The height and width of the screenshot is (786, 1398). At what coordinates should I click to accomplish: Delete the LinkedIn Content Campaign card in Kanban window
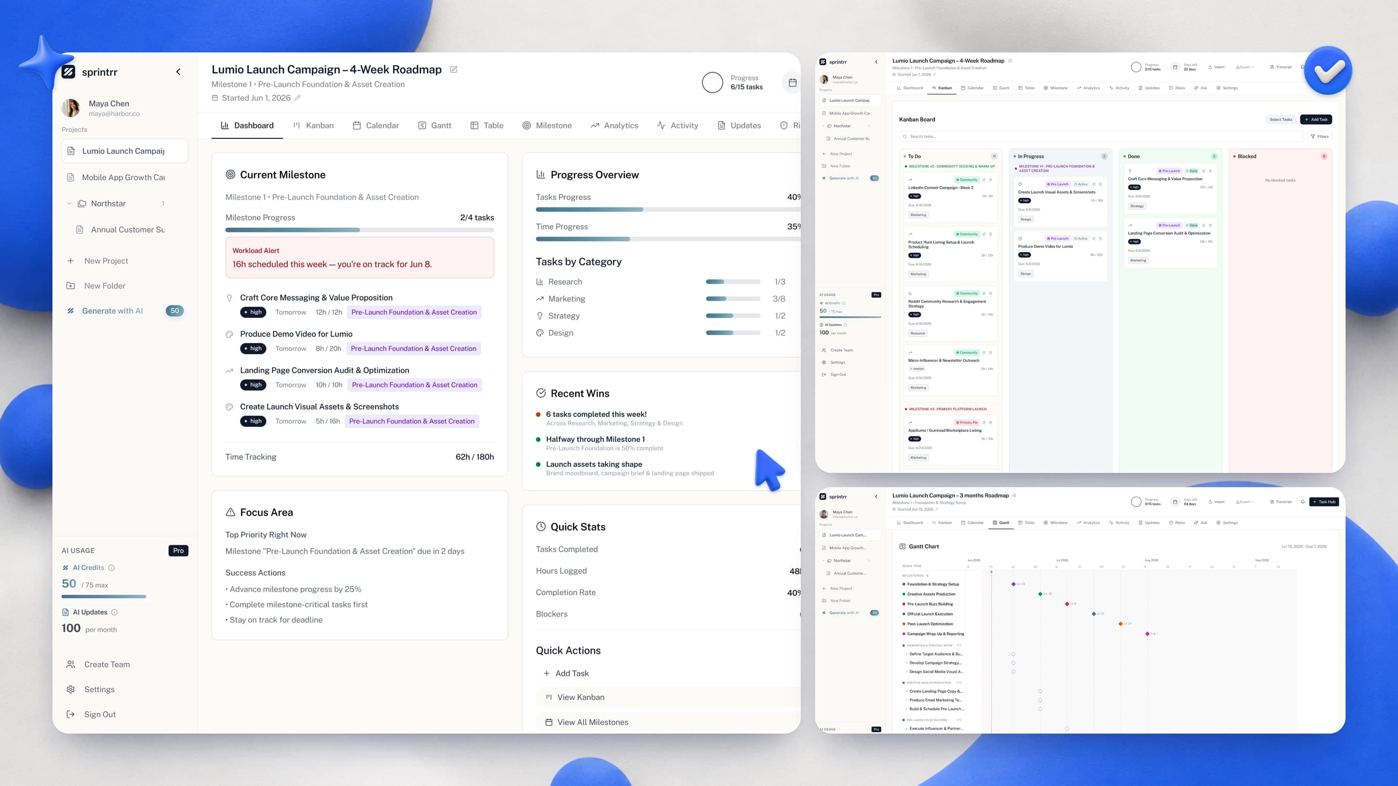(990, 180)
